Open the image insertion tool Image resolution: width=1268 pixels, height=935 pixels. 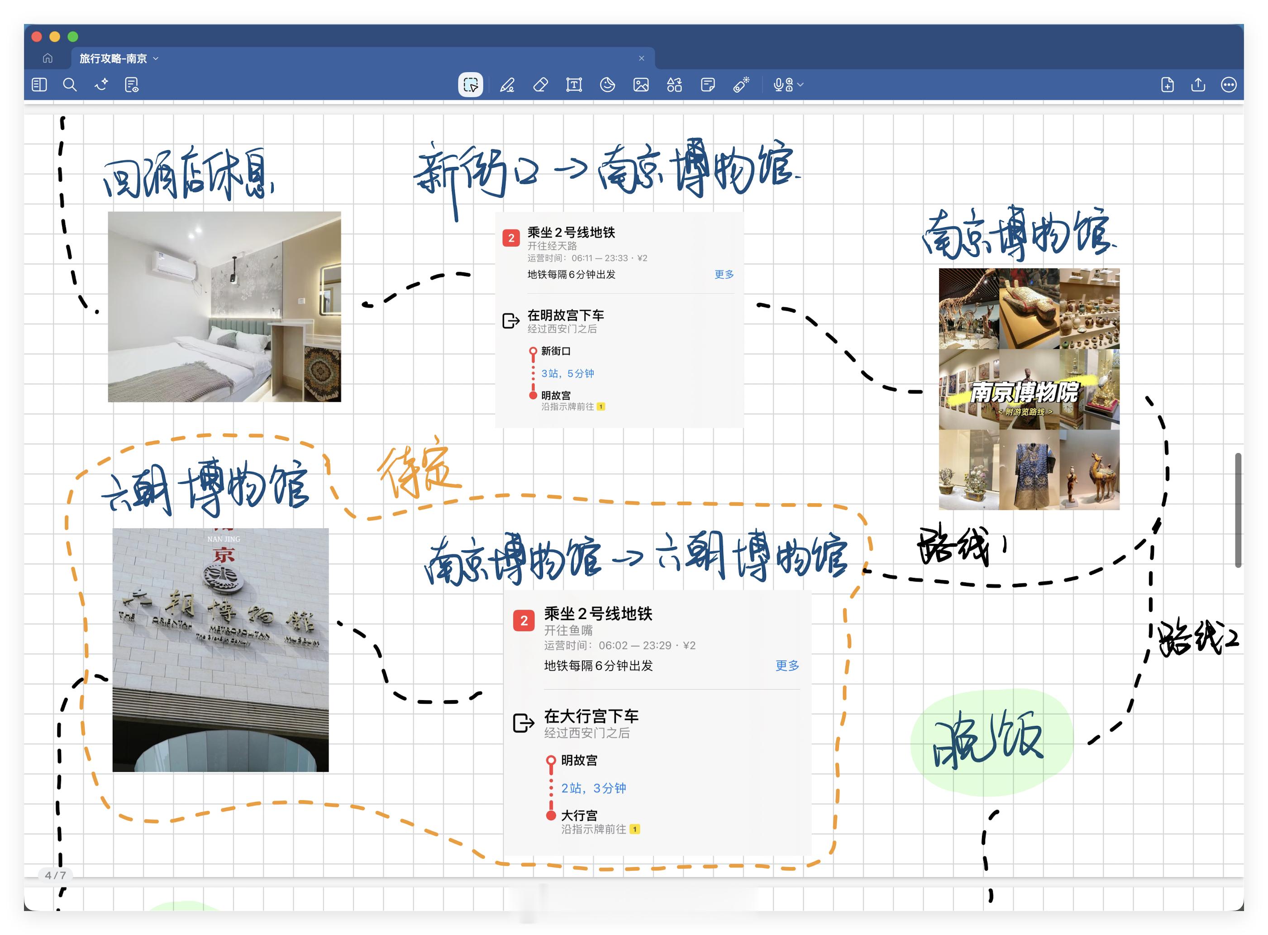click(x=641, y=85)
